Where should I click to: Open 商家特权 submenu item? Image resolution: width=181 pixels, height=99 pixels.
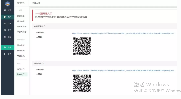[21, 16]
